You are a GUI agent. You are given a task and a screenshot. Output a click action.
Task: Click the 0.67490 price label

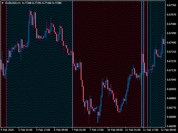pyautogui.click(x=171, y=33)
